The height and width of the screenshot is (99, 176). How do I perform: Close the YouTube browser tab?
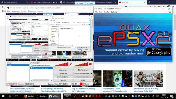[145, 2]
